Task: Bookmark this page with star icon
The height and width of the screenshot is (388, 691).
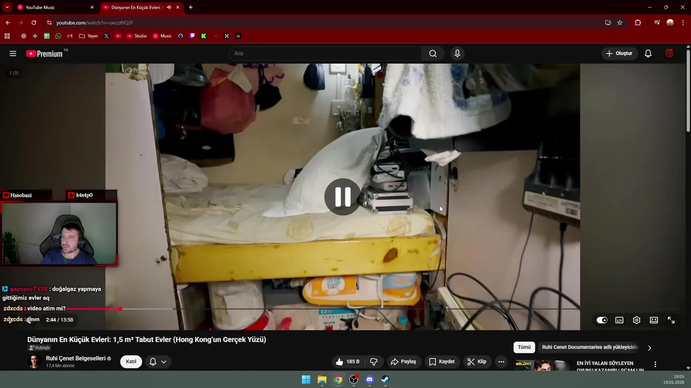Action: 620,23
